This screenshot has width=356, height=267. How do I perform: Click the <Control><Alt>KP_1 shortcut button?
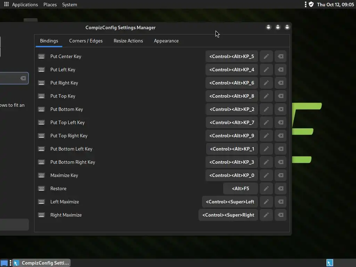[x=232, y=149]
